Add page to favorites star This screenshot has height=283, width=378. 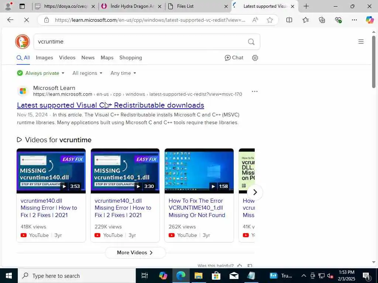(270, 20)
